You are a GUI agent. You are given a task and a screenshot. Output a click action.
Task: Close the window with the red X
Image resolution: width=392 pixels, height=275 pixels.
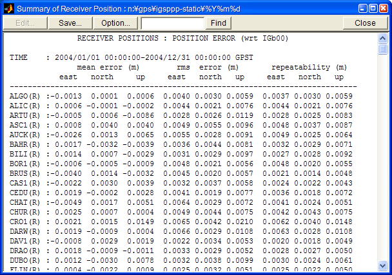click(x=380, y=8)
